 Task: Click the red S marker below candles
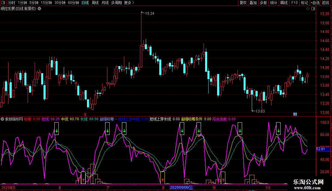85,114
